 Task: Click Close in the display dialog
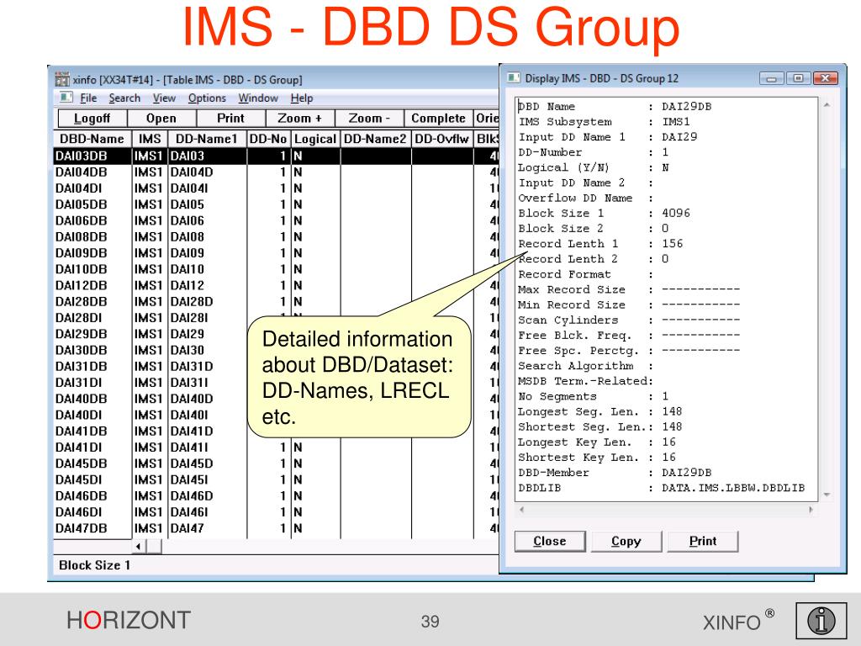(x=550, y=541)
